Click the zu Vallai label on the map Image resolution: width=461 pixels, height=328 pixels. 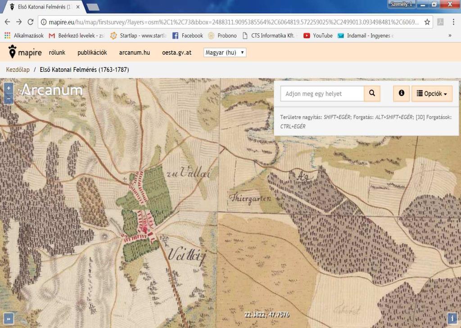click(189, 173)
